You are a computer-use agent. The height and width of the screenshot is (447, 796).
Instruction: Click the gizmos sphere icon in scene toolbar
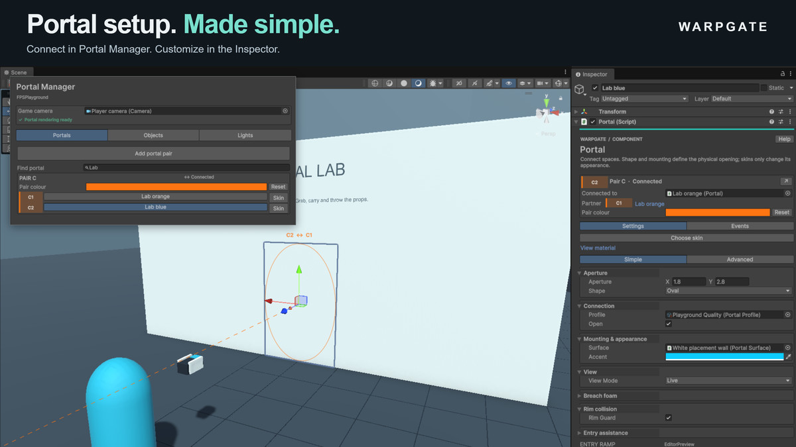pyautogui.click(x=559, y=83)
